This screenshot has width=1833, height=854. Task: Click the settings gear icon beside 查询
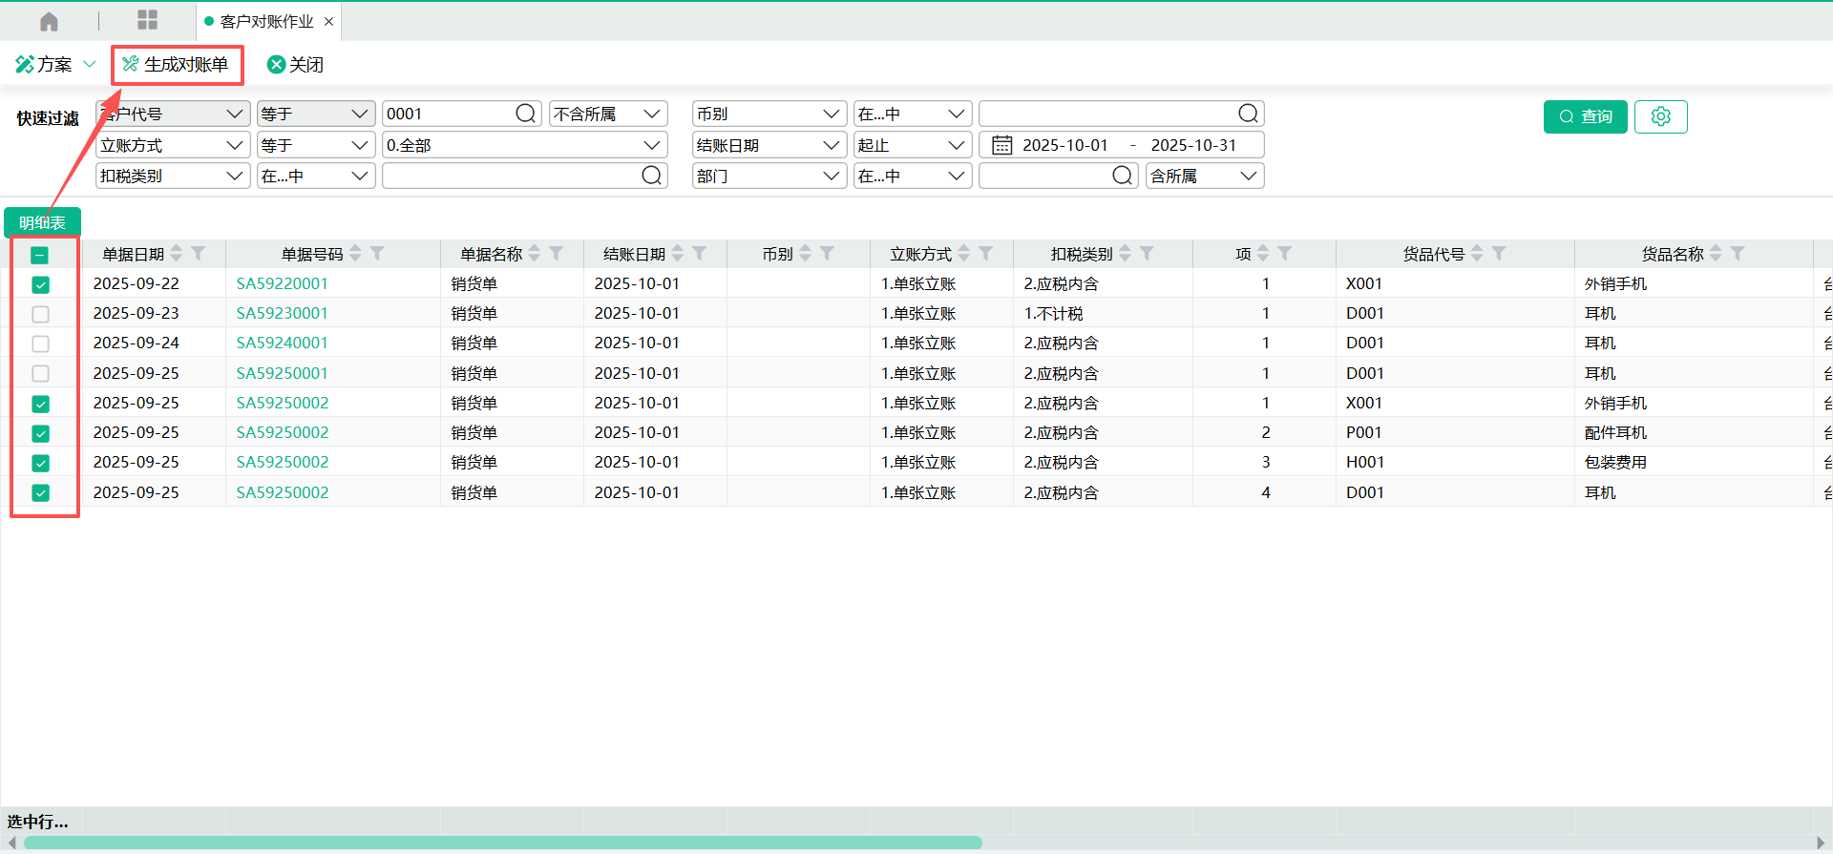(1660, 116)
